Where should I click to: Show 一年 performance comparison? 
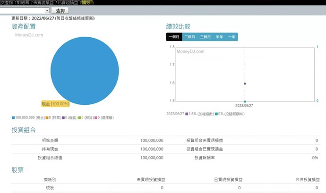pyautogui.click(x=232, y=37)
